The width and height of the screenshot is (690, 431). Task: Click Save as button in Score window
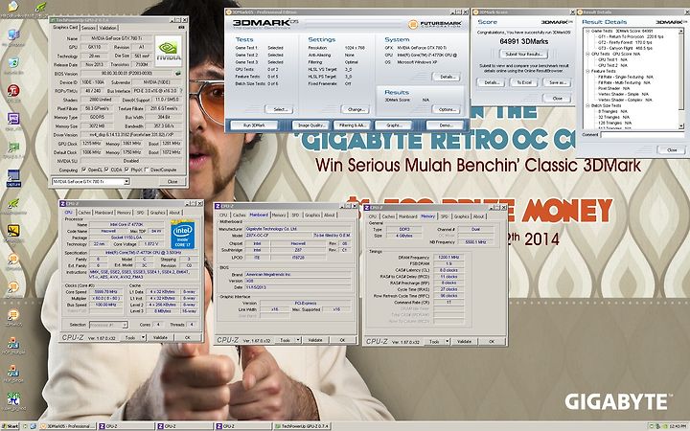click(x=557, y=82)
